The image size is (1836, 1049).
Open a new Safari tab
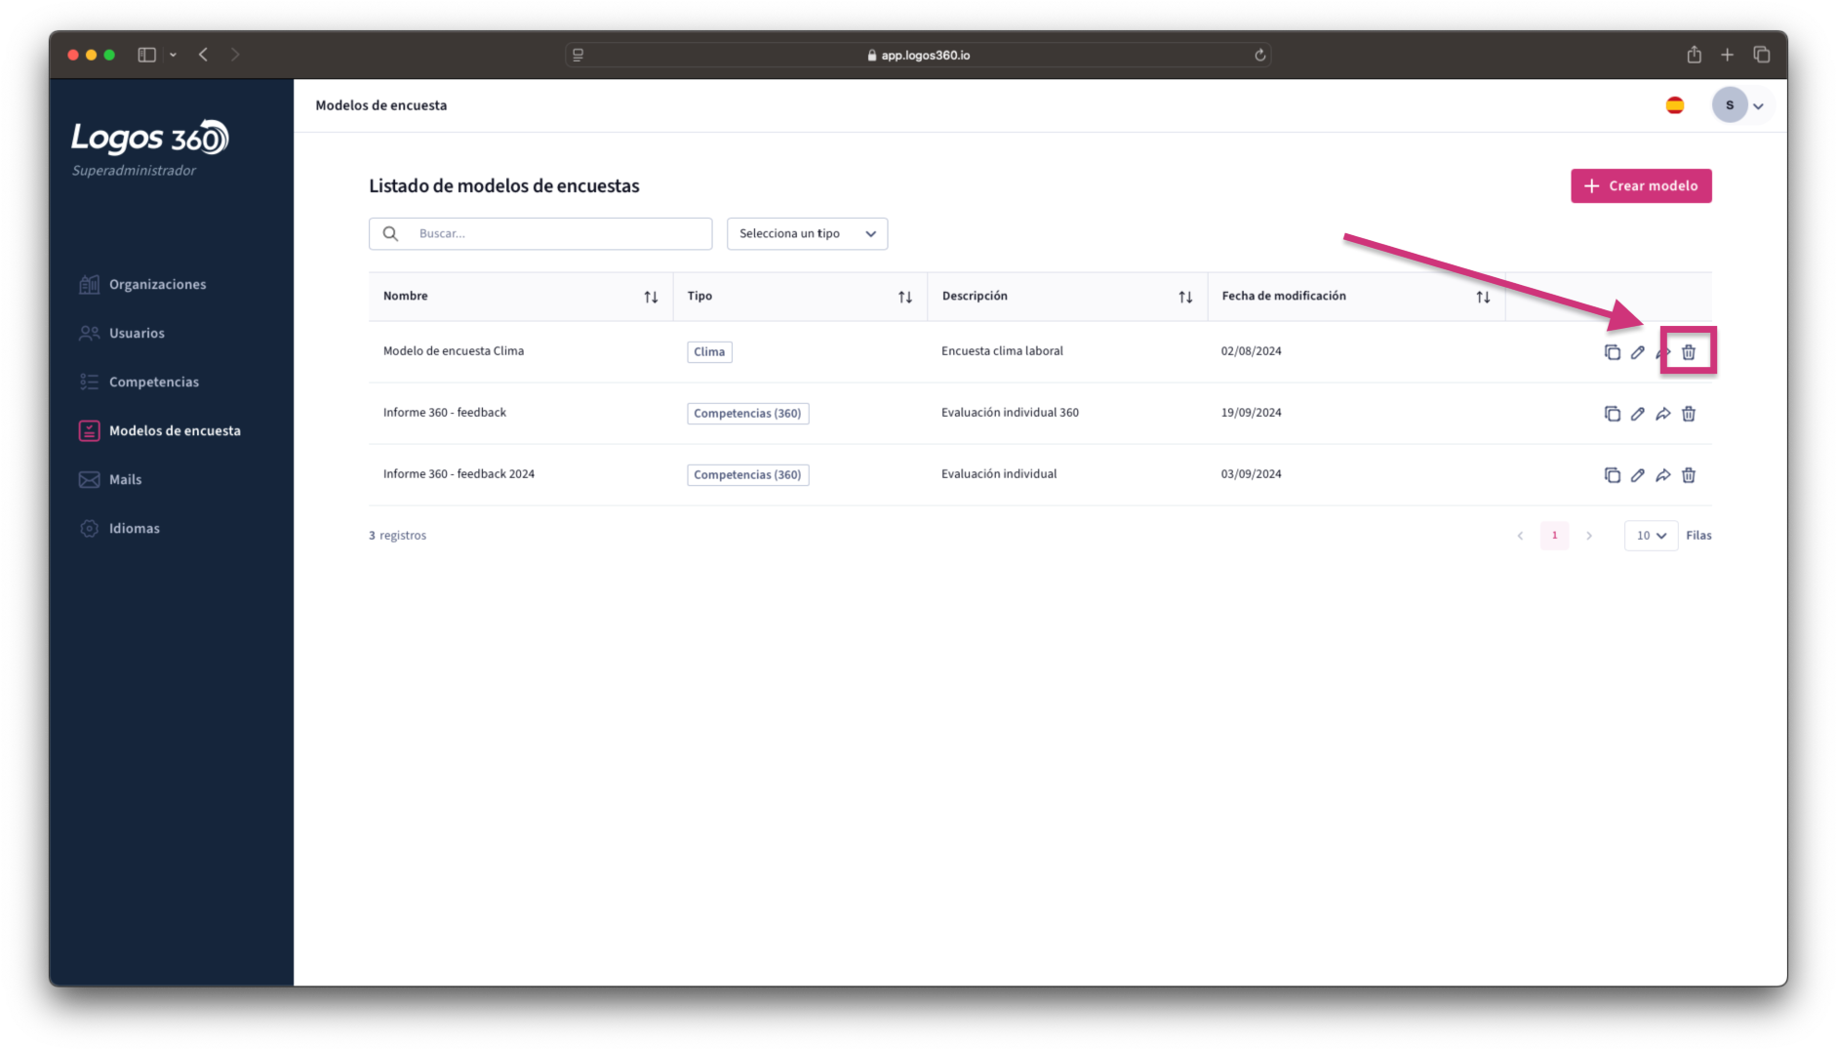pyautogui.click(x=1728, y=55)
